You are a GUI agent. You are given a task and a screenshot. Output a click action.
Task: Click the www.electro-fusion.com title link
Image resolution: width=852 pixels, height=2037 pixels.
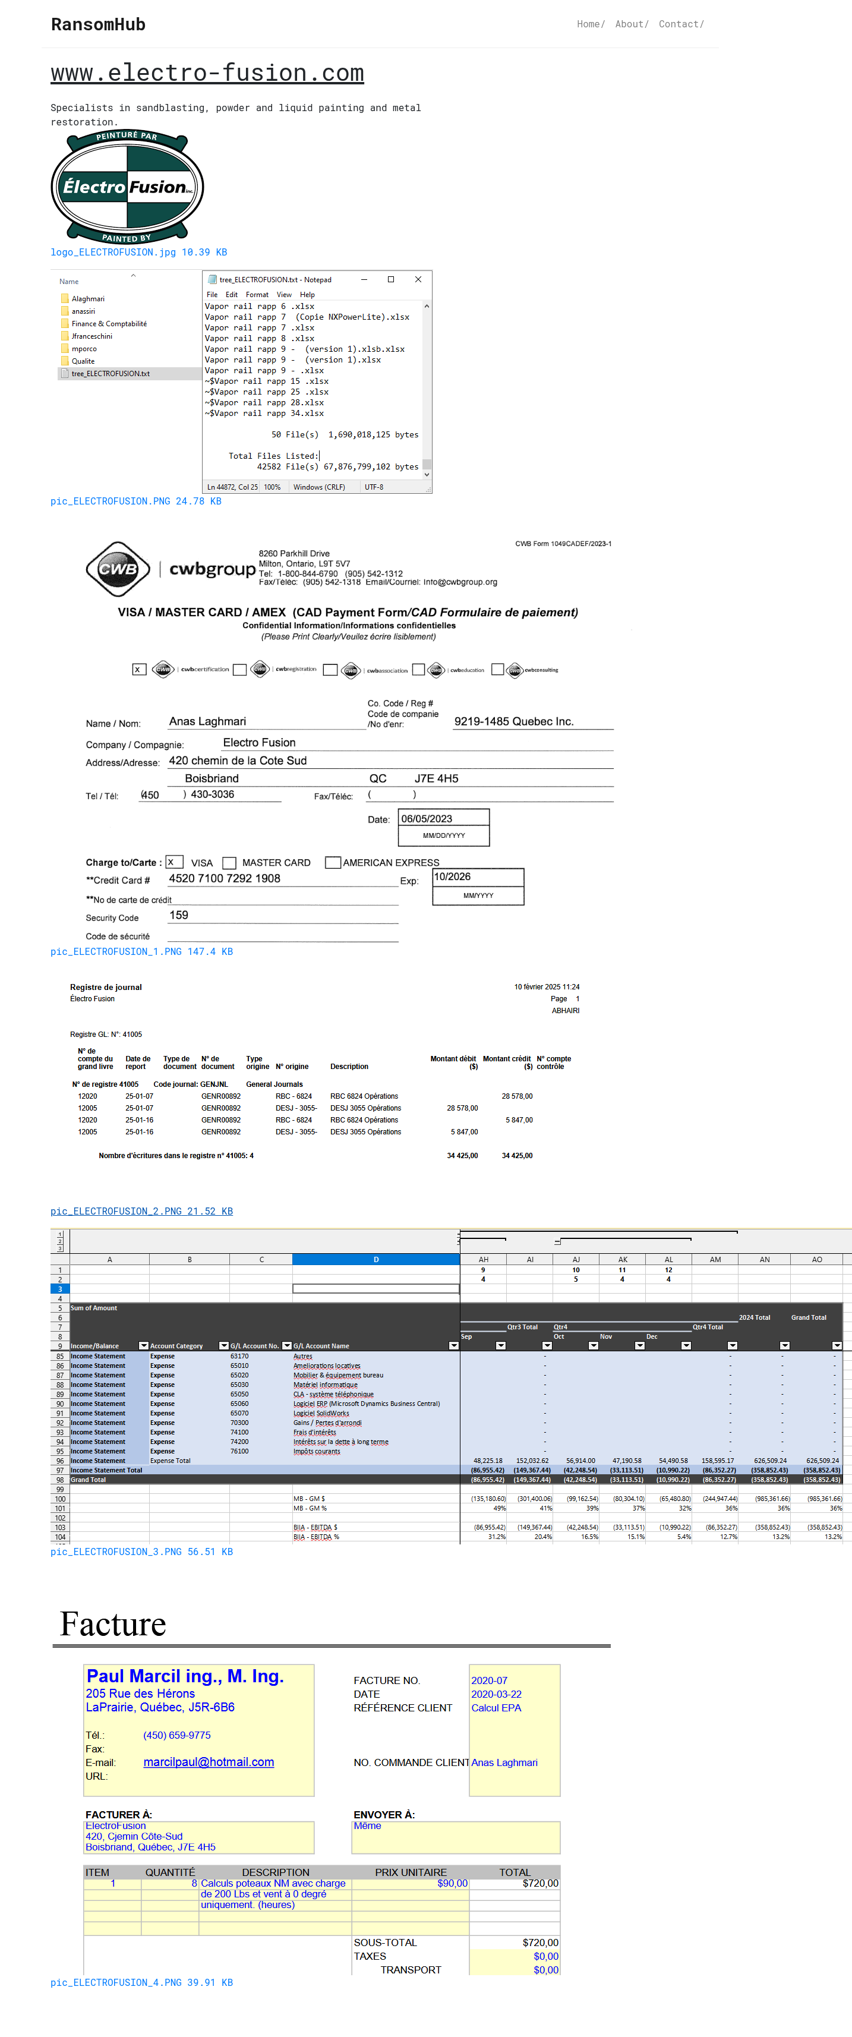207,72
